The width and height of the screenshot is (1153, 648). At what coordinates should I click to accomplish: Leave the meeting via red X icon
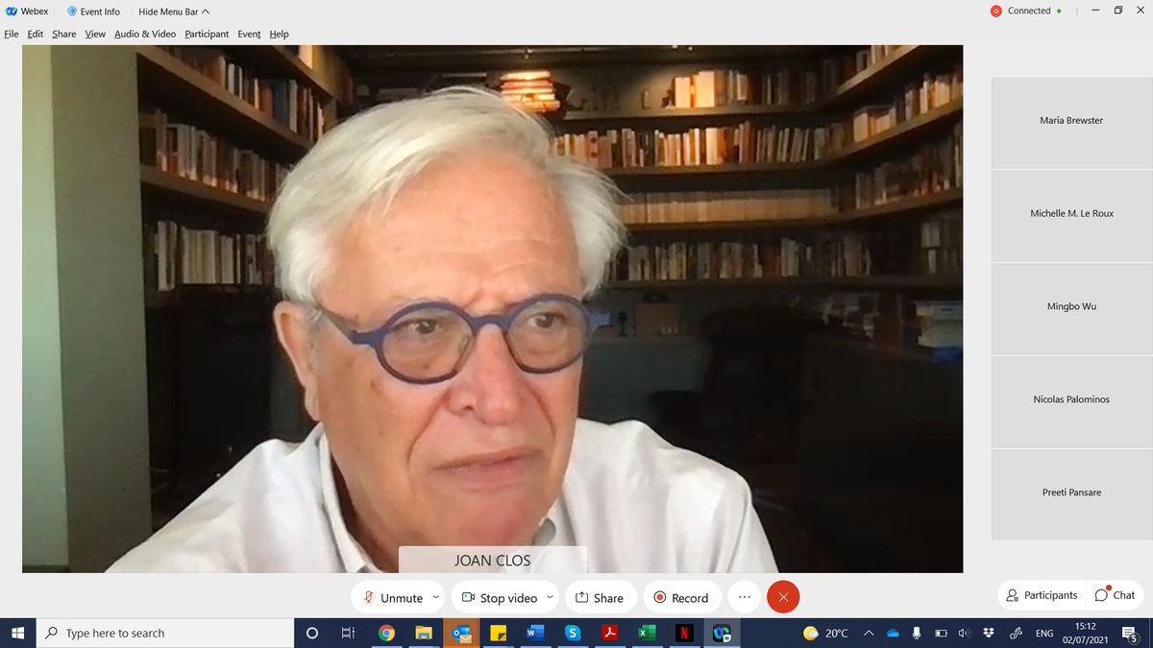point(783,596)
